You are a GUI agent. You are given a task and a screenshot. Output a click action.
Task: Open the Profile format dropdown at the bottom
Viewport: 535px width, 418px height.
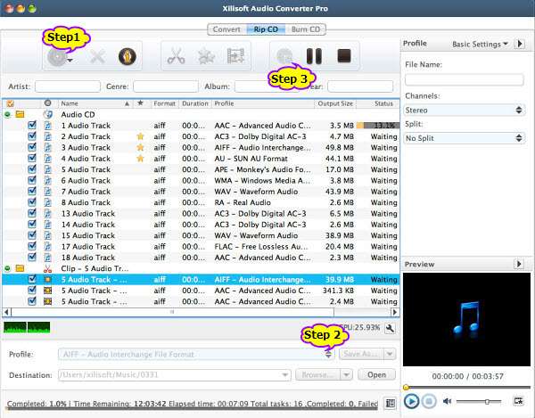pos(196,354)
